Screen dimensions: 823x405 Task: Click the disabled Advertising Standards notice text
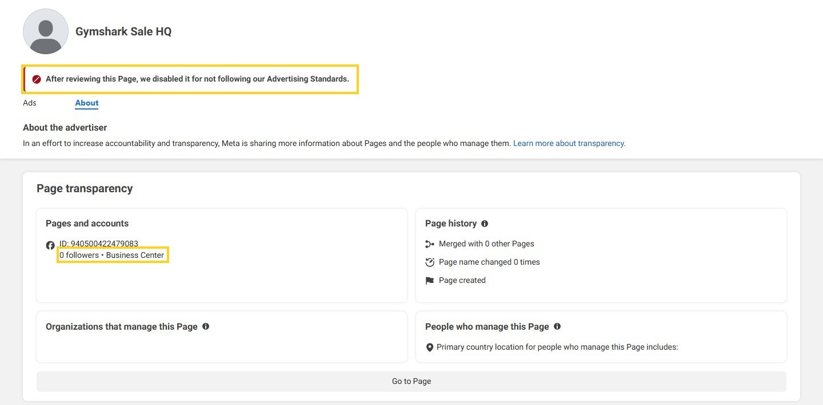coord(197,79)
